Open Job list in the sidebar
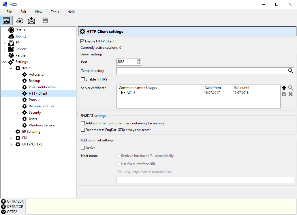 point(20,36)
